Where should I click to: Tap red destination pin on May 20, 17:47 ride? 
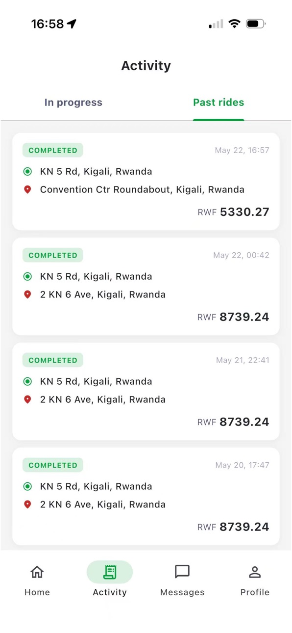27,504
